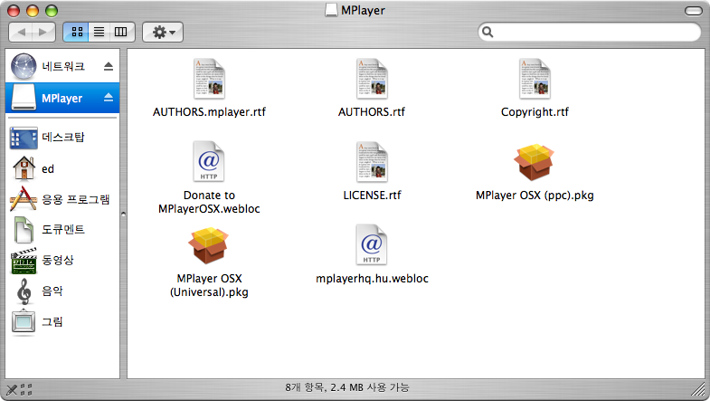Click the MPlayer disk icon in sidebar
Image resolution: width=710 pixels, height=401 pixels.
point(24,98)
